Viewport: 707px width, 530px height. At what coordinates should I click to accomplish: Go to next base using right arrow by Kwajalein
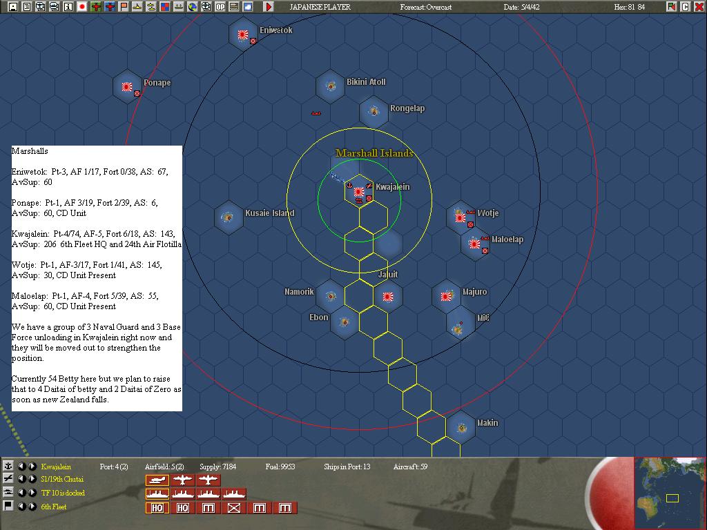(x=32, y=466)
